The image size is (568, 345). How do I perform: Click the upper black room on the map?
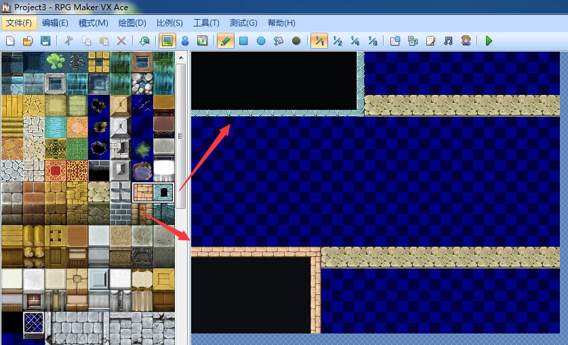click(x=274, y=81)
